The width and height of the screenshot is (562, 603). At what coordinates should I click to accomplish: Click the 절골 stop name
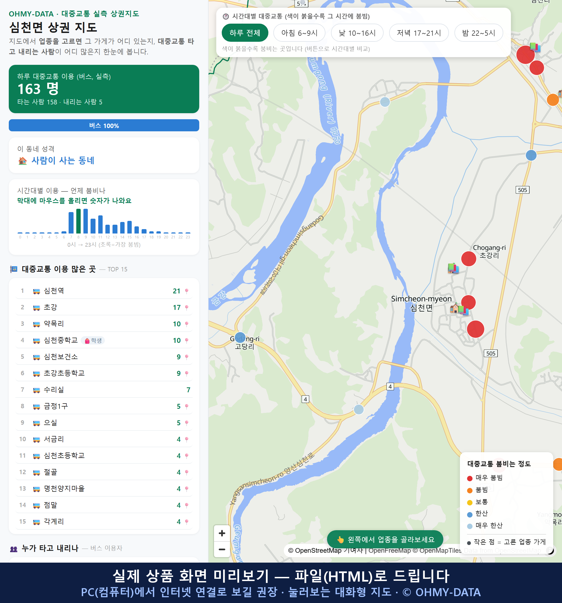click(50, 472)
